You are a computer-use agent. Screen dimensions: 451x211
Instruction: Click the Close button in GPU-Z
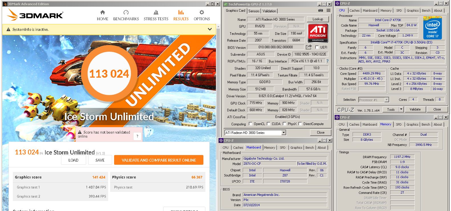321,132
